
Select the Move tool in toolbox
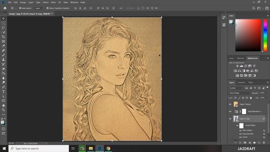3,19
